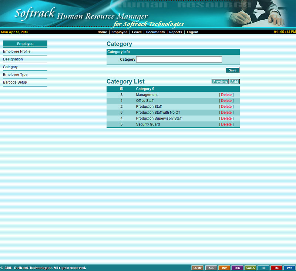Click Logout in the navigation bar
The image size is (296, 271).
[192, 32]
